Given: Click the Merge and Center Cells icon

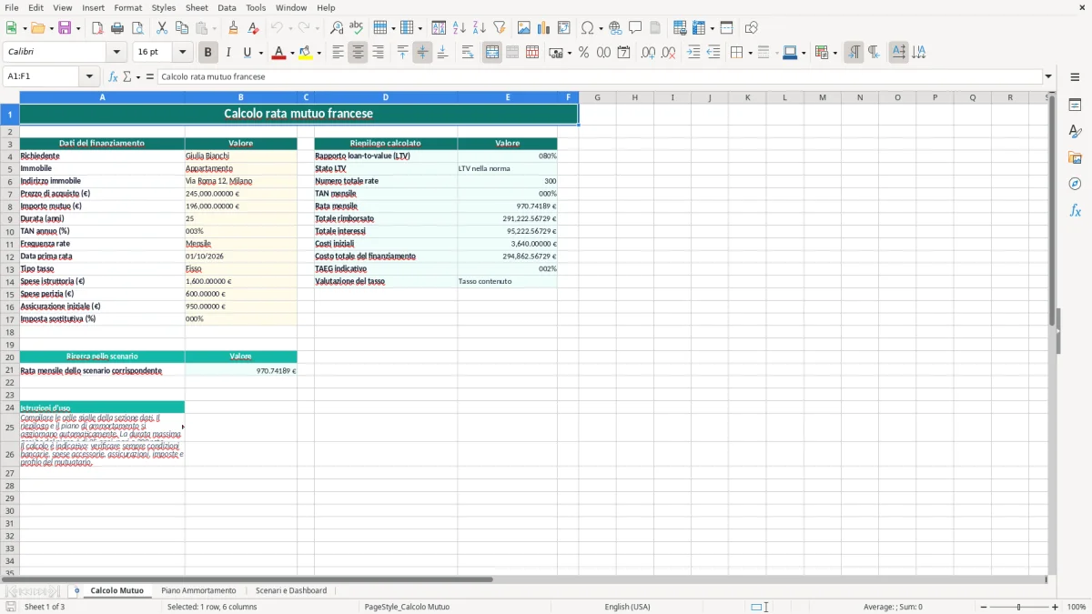Looking at the screenshot, I should point(492,53).
